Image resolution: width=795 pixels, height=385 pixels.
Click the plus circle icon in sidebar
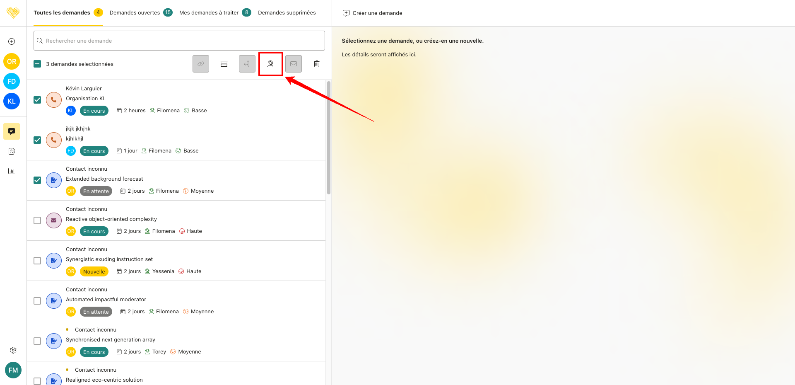pyautogui.click(x=12, y=41)
